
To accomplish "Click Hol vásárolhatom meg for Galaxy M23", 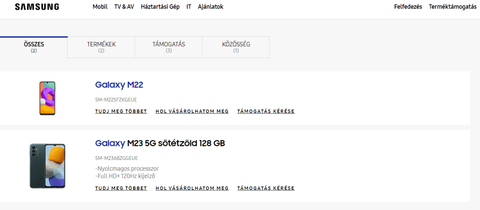I will (x=192, y=188).
